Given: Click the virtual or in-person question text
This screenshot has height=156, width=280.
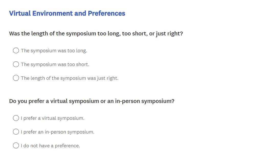Looking at the screenshot, I should coord(92,101).
